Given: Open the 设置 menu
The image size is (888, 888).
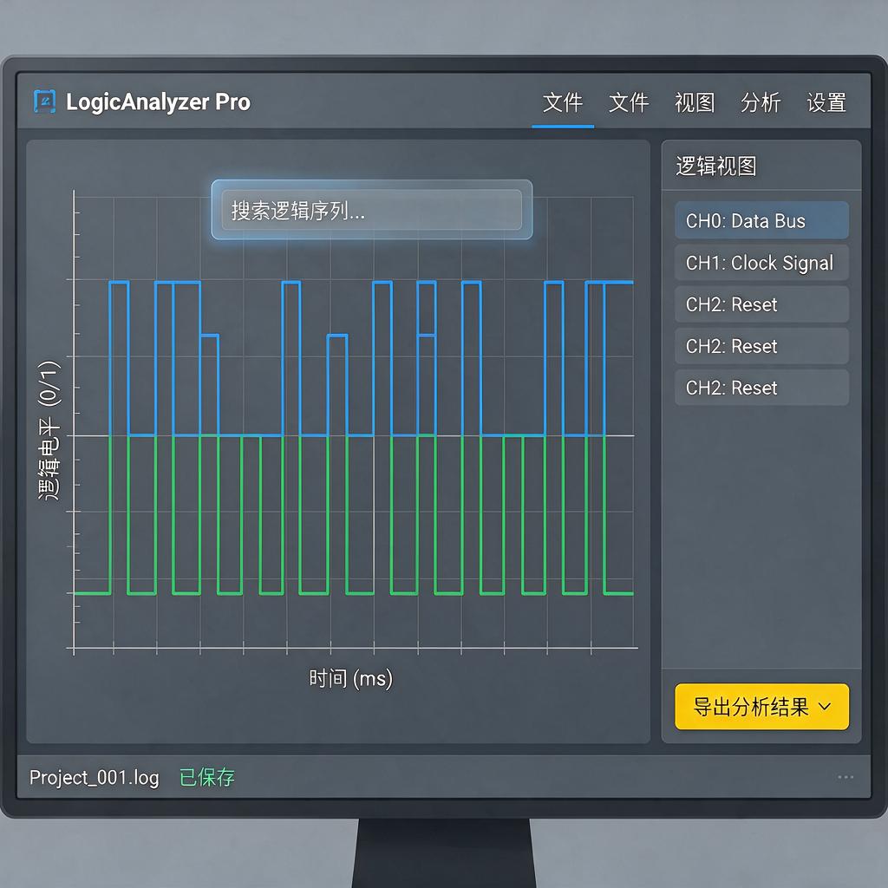Looking at the screenshot, I should (826, 102).
